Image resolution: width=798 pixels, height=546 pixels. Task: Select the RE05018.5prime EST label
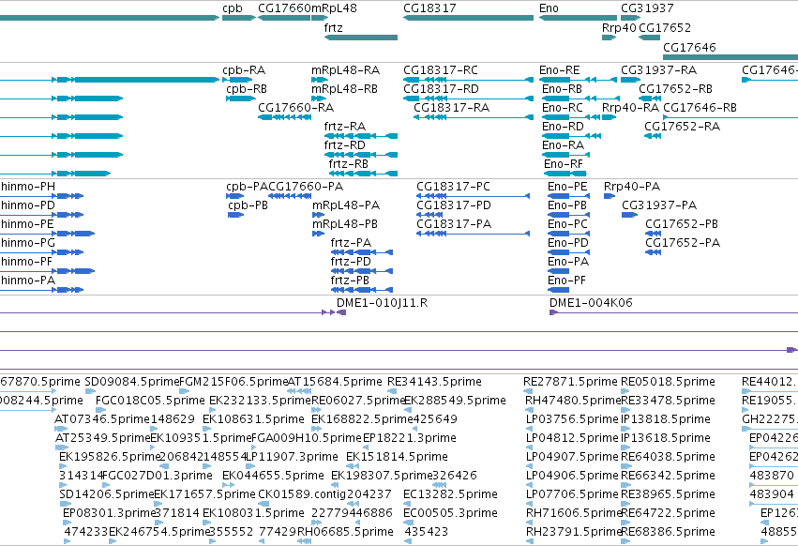coord(669,382)
